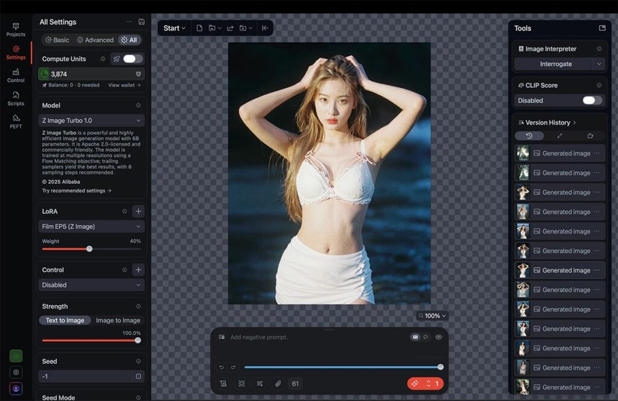Image resolution: width=618 pixels, height=401 pixels.
Task: Click the paperclip attachment icon below prompt
Action: coord(278,384)
